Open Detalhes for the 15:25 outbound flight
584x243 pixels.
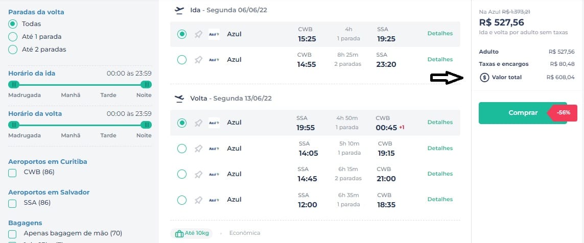click(x=440, y=34)
